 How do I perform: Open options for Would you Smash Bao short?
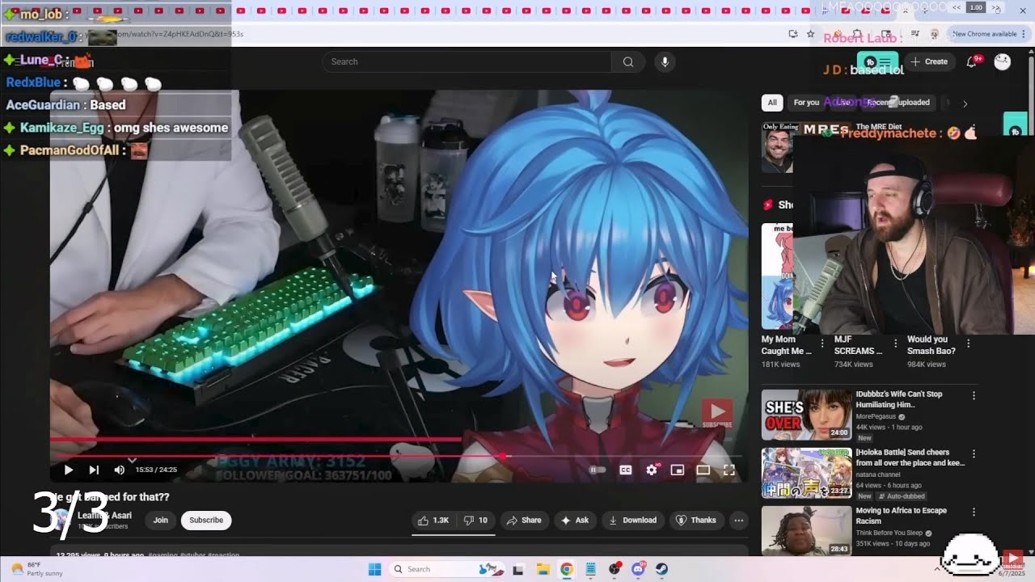click(x=968, y=344)
